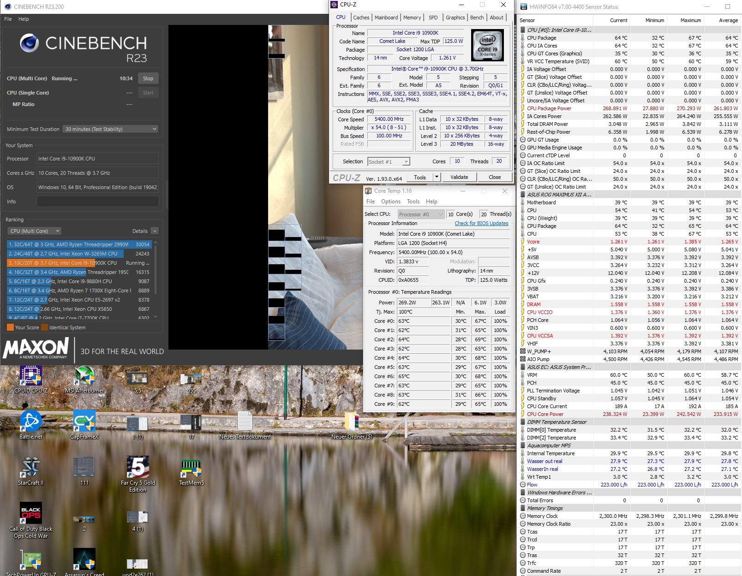742x576 pixels.
Task: Open the Processor #0 dropdown in Core Temp
Action: 421,214
